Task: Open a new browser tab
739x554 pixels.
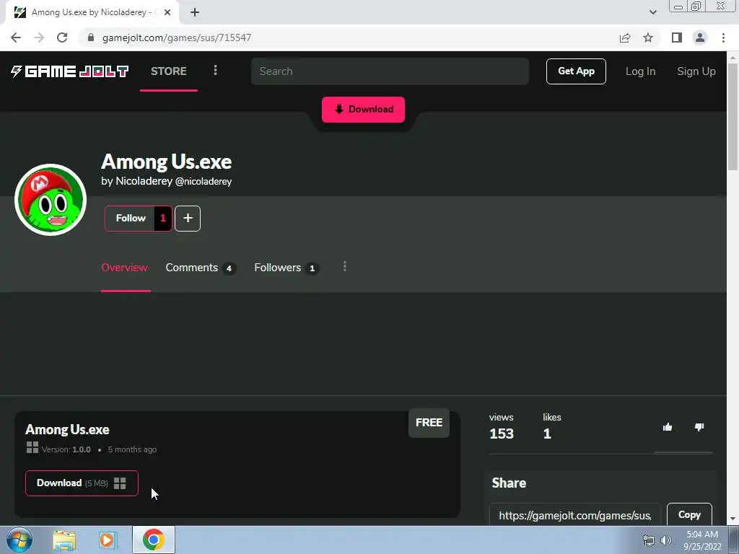Action: [195, 12]
